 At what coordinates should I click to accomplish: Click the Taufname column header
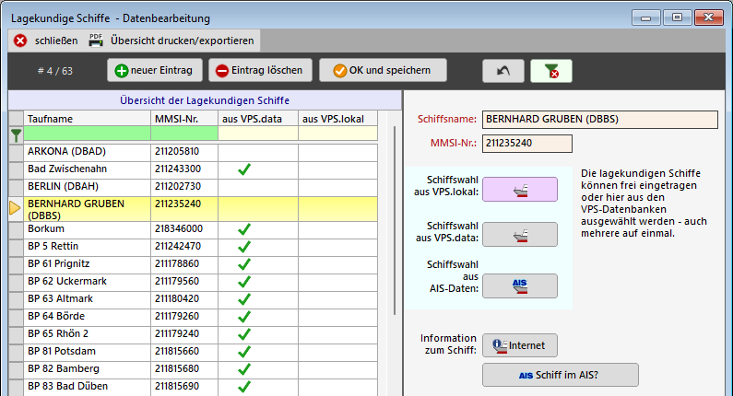87,119
